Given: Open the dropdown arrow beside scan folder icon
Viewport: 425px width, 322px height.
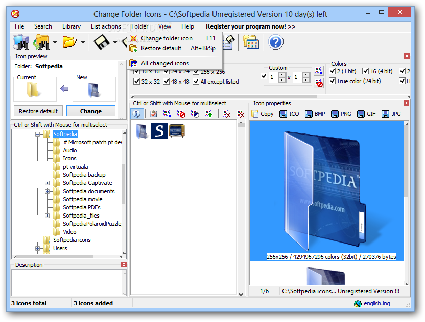Looking at the screenshot, I should [x=55, y=42].
